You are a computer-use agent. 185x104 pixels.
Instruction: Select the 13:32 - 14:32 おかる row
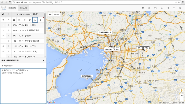[x=27, y=51]
